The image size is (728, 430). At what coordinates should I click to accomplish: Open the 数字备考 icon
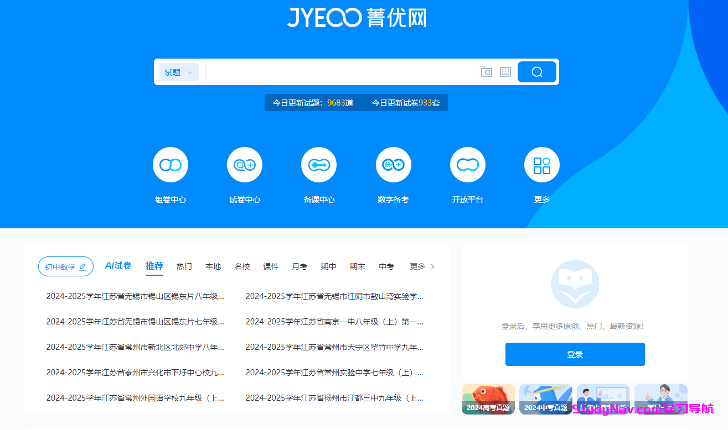tap(394, 165)
